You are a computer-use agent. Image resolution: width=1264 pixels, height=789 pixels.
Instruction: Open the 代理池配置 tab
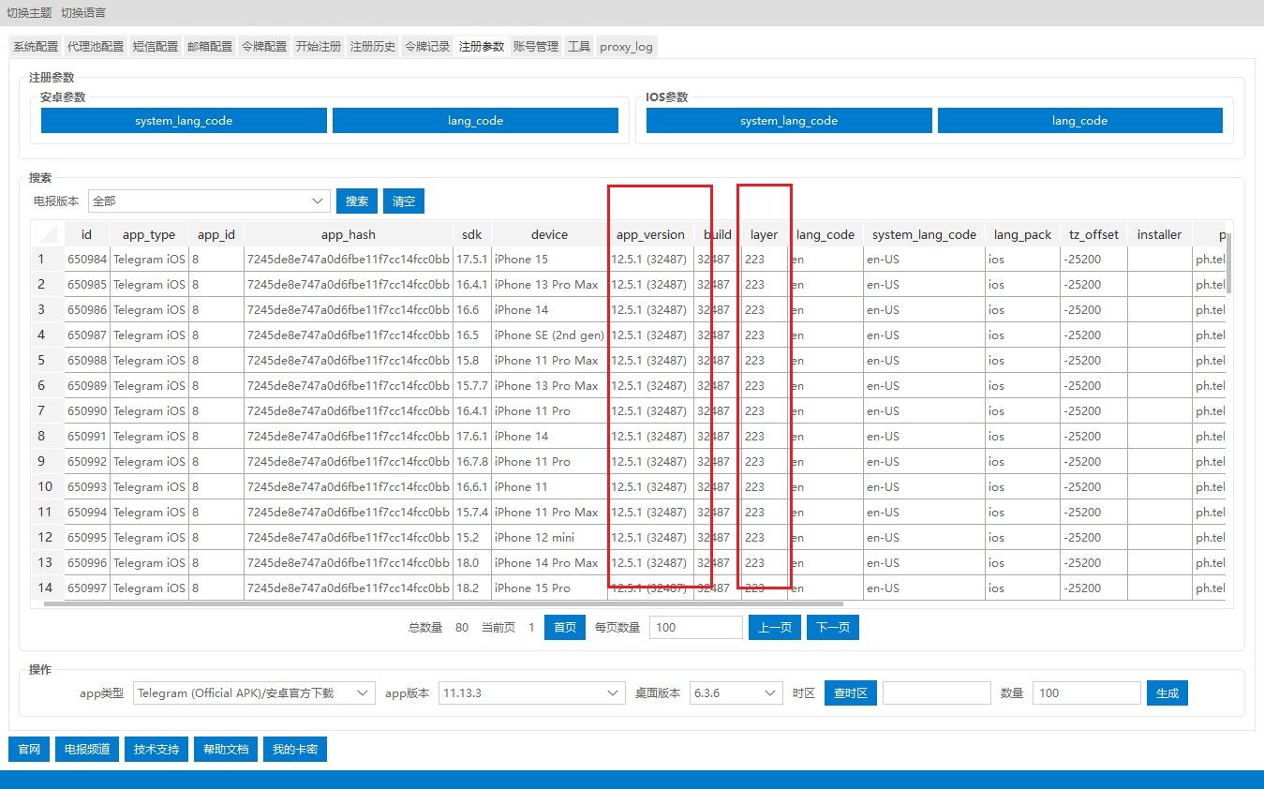click(x=95, y=46)
